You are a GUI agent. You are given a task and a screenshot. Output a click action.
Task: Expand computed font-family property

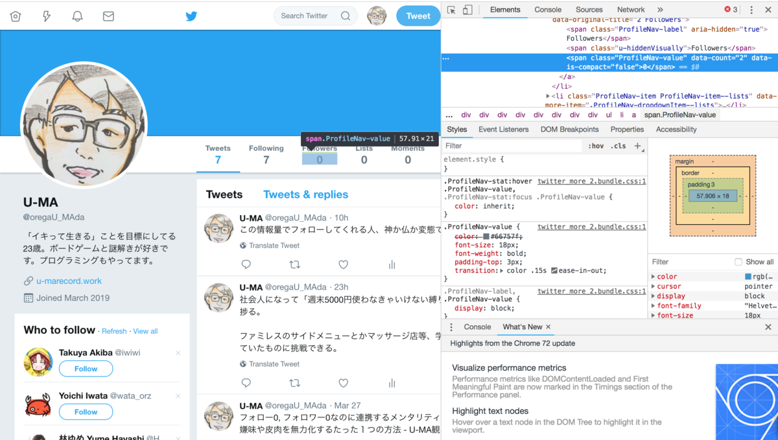(653, 306)
